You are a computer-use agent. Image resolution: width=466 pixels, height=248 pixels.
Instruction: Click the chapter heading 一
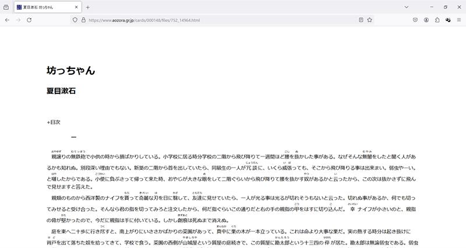(x=74, y=137)
